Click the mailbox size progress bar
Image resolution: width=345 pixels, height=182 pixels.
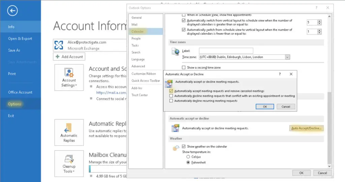(108, 169)
